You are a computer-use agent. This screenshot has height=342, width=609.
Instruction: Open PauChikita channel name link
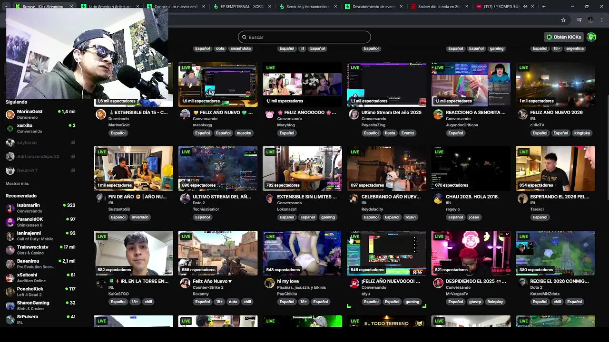pyautogui.click(x=286, y=294)
